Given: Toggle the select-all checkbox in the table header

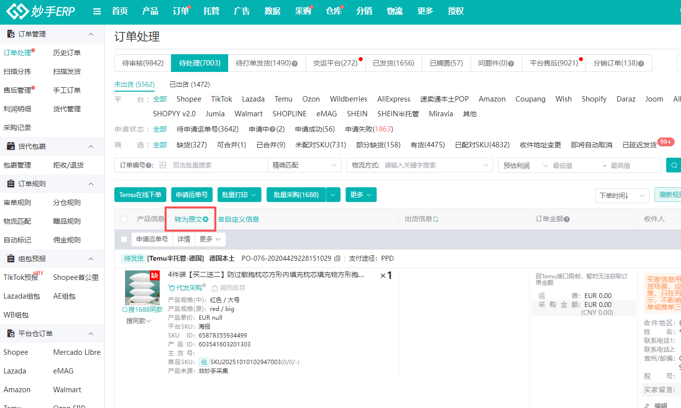Looking at the screenshot, I should 124,219.
